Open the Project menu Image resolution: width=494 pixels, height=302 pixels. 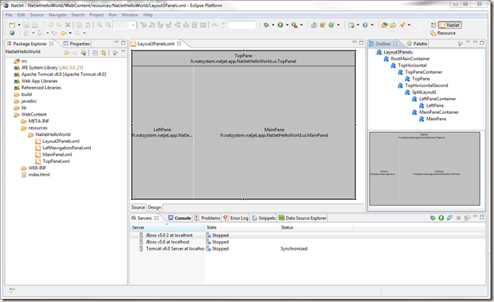[96, 15]
